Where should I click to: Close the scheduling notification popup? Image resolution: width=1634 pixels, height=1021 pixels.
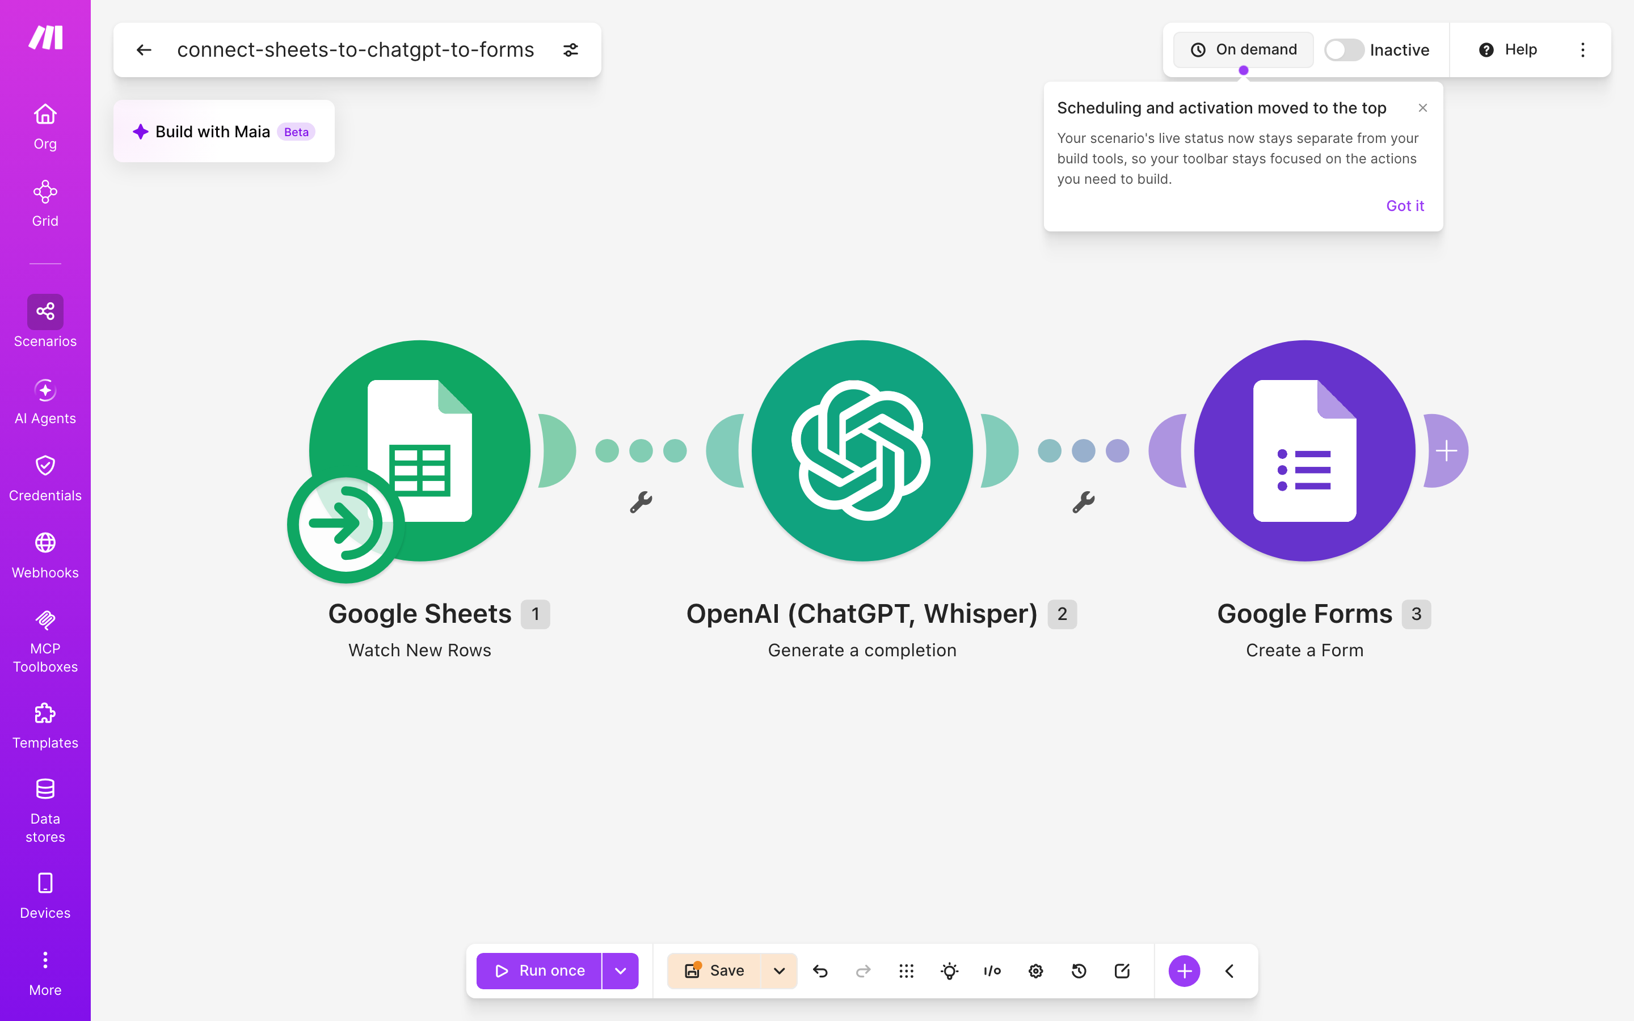tap(1423, 108)
